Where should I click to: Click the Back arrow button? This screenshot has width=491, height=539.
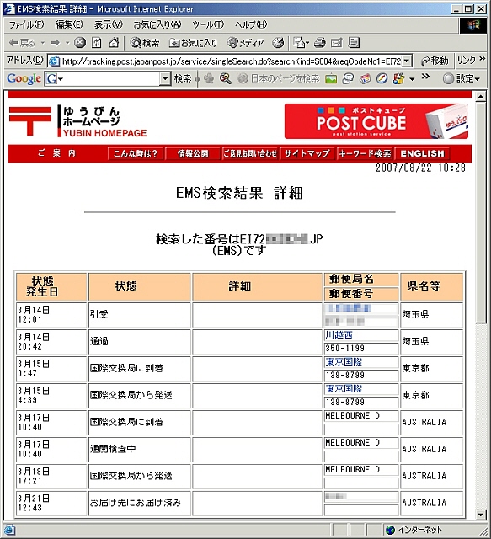click(22, 43)
